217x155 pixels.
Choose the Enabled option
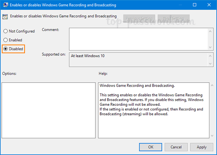point(5,40)
